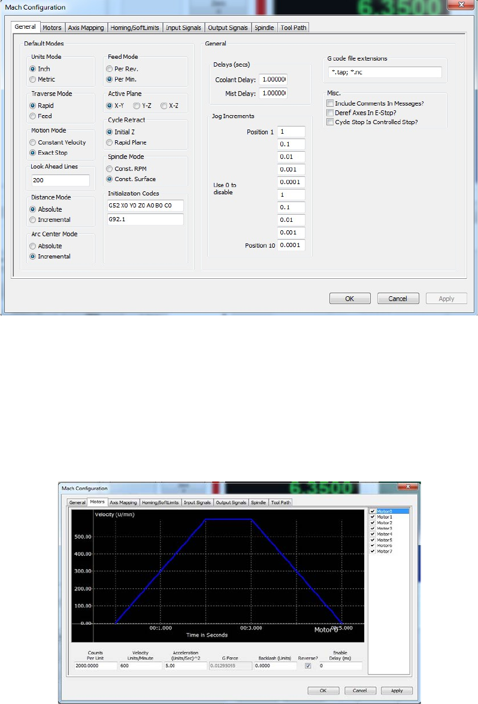Click the G code file extensions field
This screenshot has width=478, height=704.
[385, 72]
